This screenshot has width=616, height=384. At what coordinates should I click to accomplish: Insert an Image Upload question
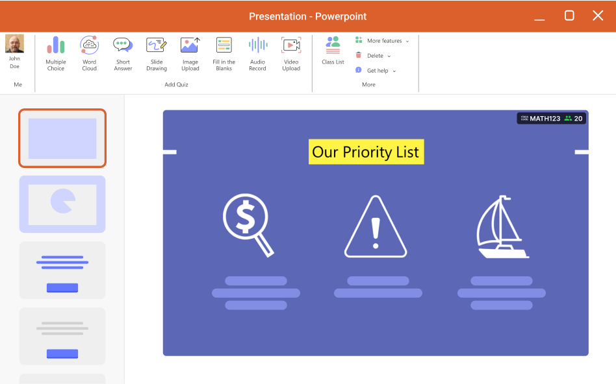coord(190,53)
